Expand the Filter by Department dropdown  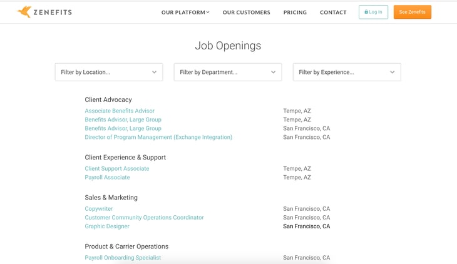(x=228, y=73)
